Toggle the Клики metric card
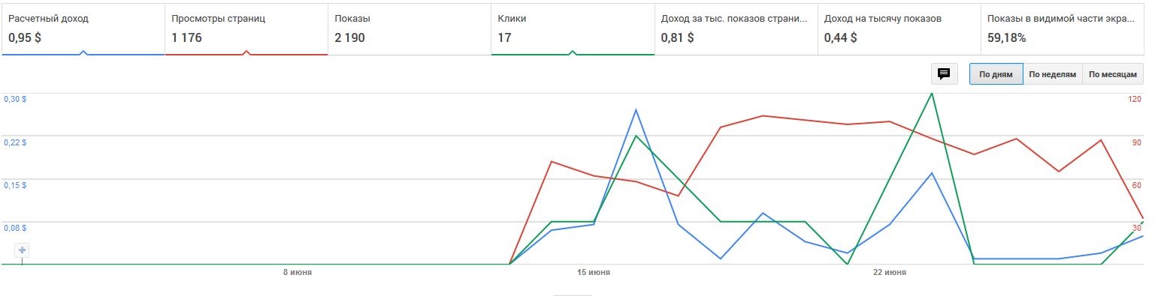 [573, 28]
